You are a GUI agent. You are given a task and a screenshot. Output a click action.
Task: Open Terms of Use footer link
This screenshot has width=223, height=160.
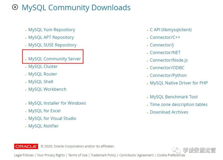(78, 155)
